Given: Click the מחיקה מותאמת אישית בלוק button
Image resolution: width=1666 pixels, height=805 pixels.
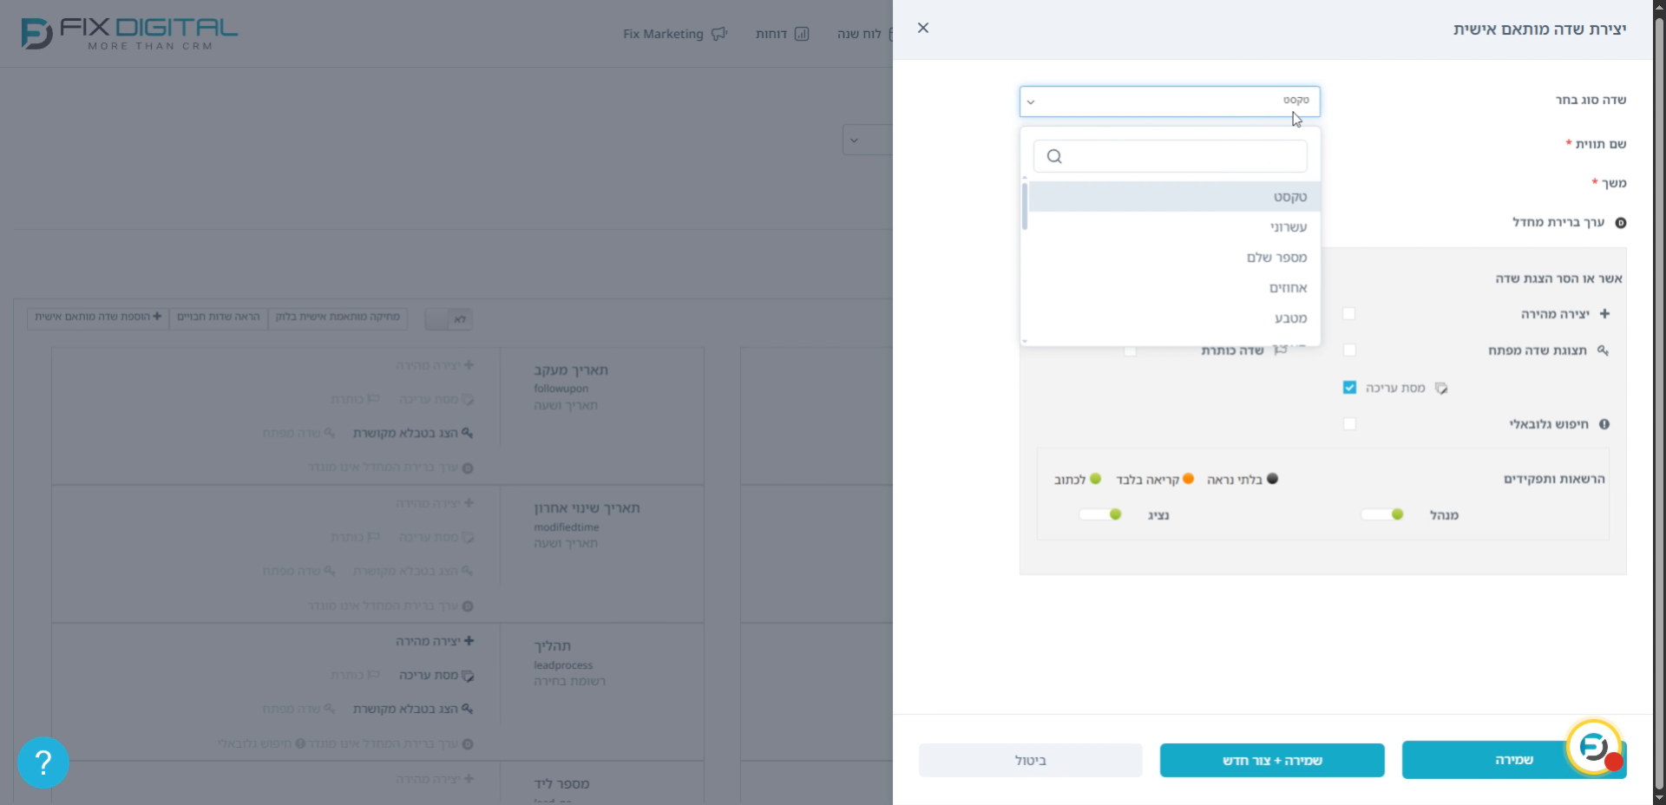Looking at the screenshot, I should tap(338, 317).
